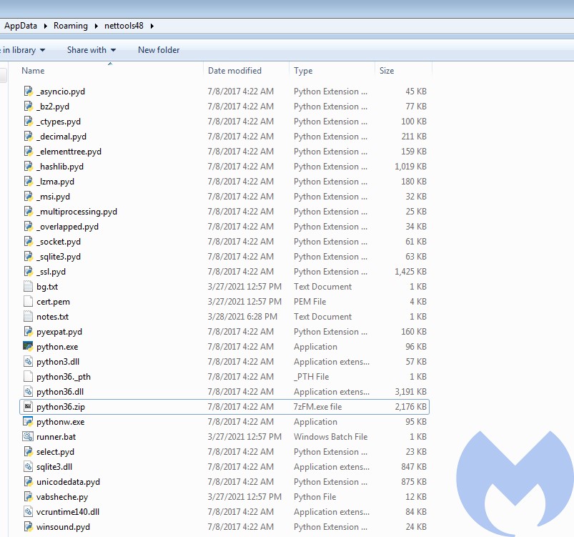Click the sqlite3.dll file icon
The width and height of the screenshot is (574, 537).
click(x=28, y=466)
